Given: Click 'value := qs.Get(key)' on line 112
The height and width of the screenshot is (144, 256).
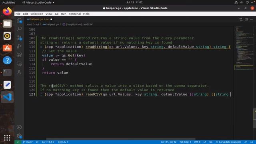Looking at the screenshot, I should (x=64, y=55).
